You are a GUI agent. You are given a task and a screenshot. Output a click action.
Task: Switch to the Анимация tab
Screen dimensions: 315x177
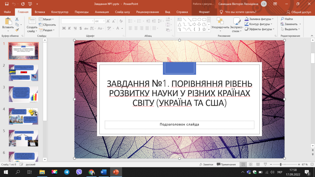point(102,12)
